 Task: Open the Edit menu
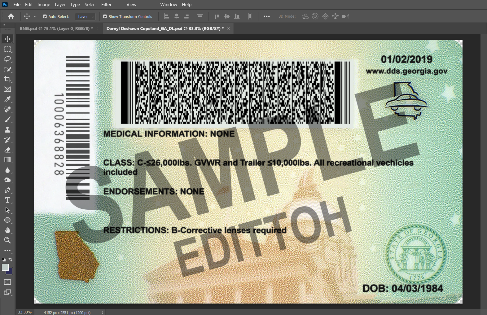(x=29, y=5)
